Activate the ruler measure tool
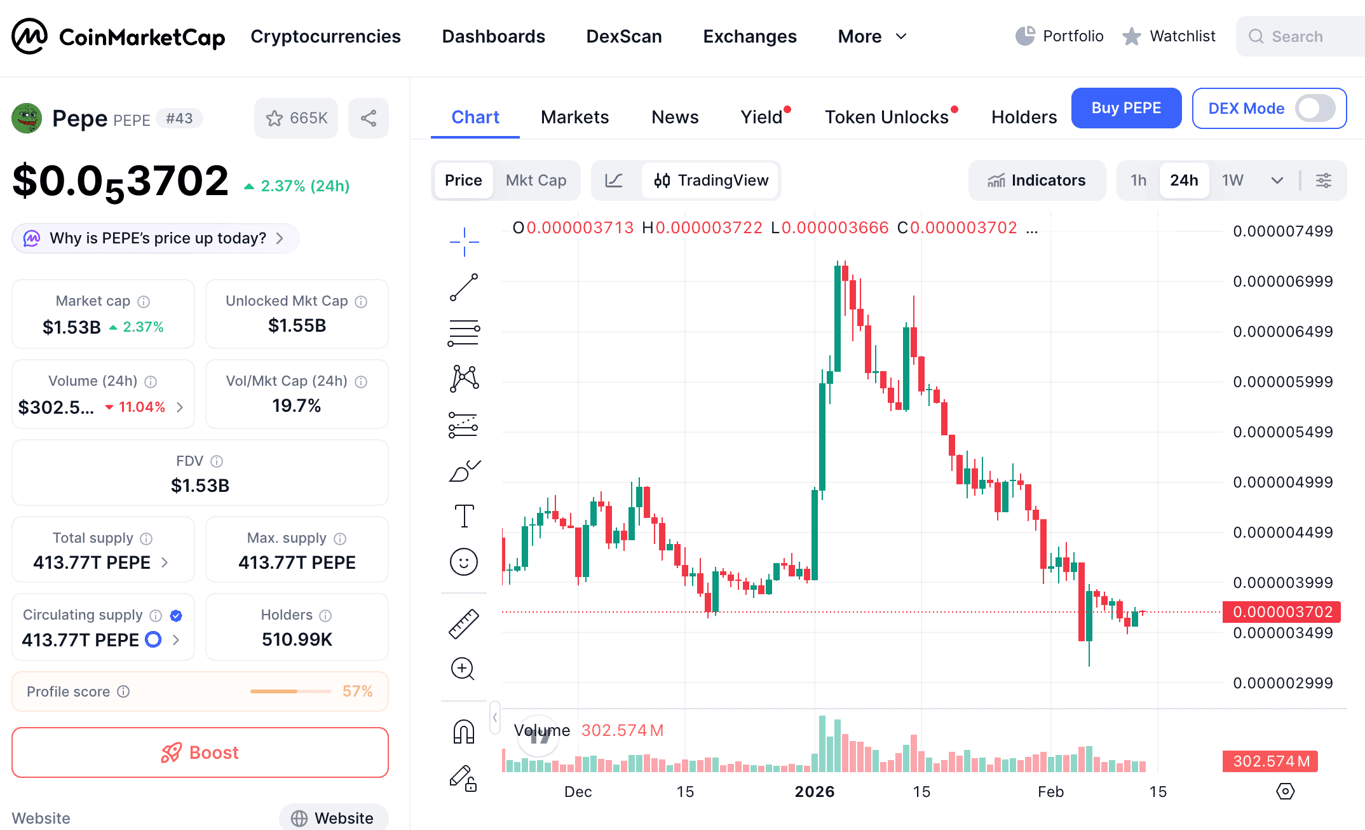This screenshot has height=830, width=1365. tap(464, 623)
